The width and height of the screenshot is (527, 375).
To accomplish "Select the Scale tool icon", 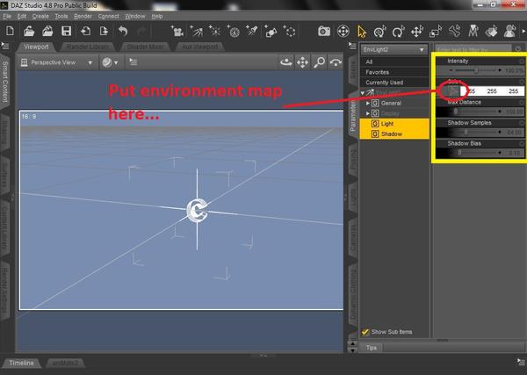I will click(436, 32).
